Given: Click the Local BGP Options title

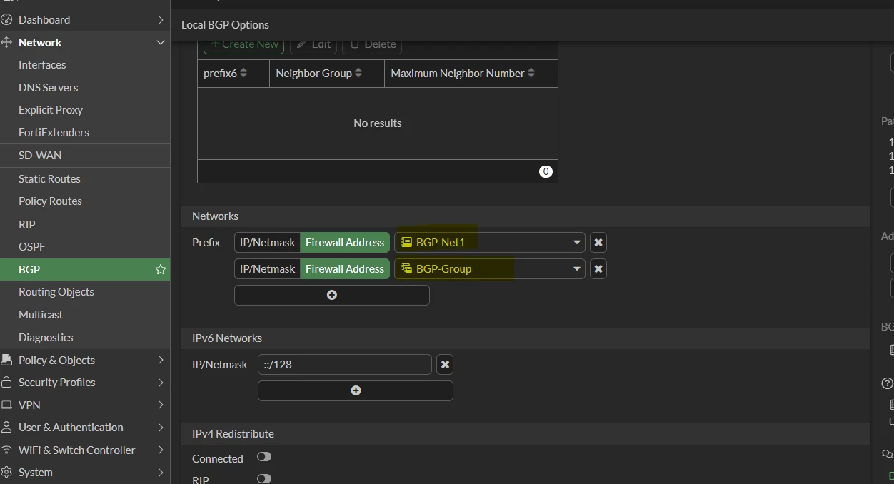Looking at the screenshot, I should pyautogui.click(x=225, y=24).
